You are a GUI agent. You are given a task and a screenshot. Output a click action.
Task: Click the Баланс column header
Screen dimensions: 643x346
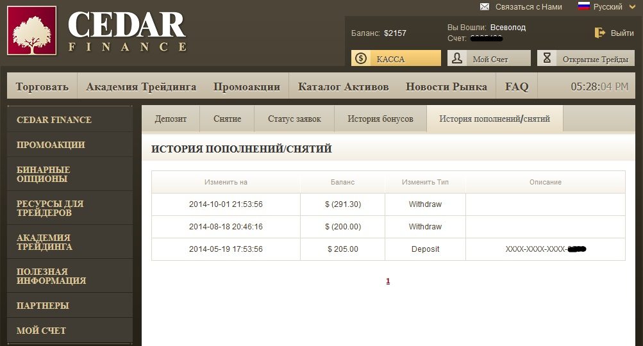(x=343, y=182)
